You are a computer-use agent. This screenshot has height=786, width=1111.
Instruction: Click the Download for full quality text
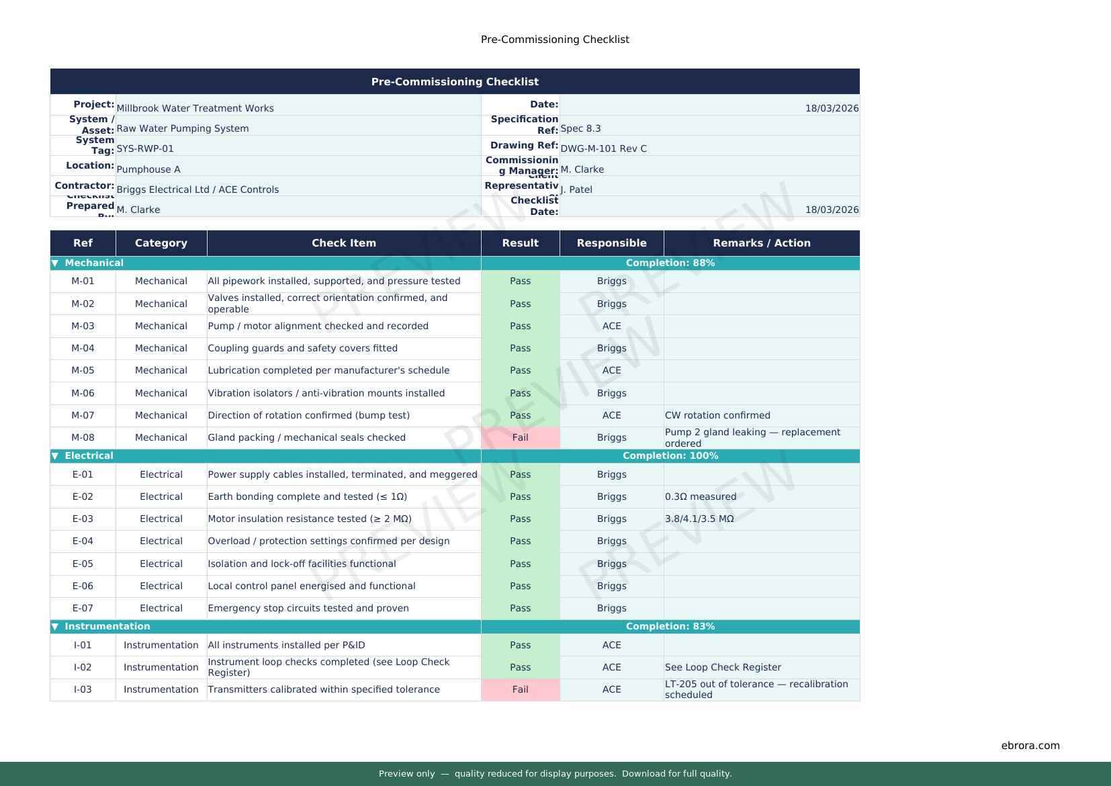pyautogui.click(x=676, y=774)
